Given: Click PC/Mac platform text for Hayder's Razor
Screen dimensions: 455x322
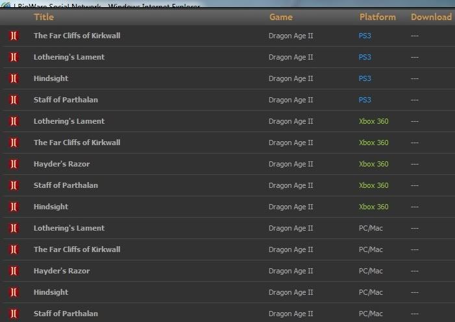Looking at the screenshot, I should [371, 271].
